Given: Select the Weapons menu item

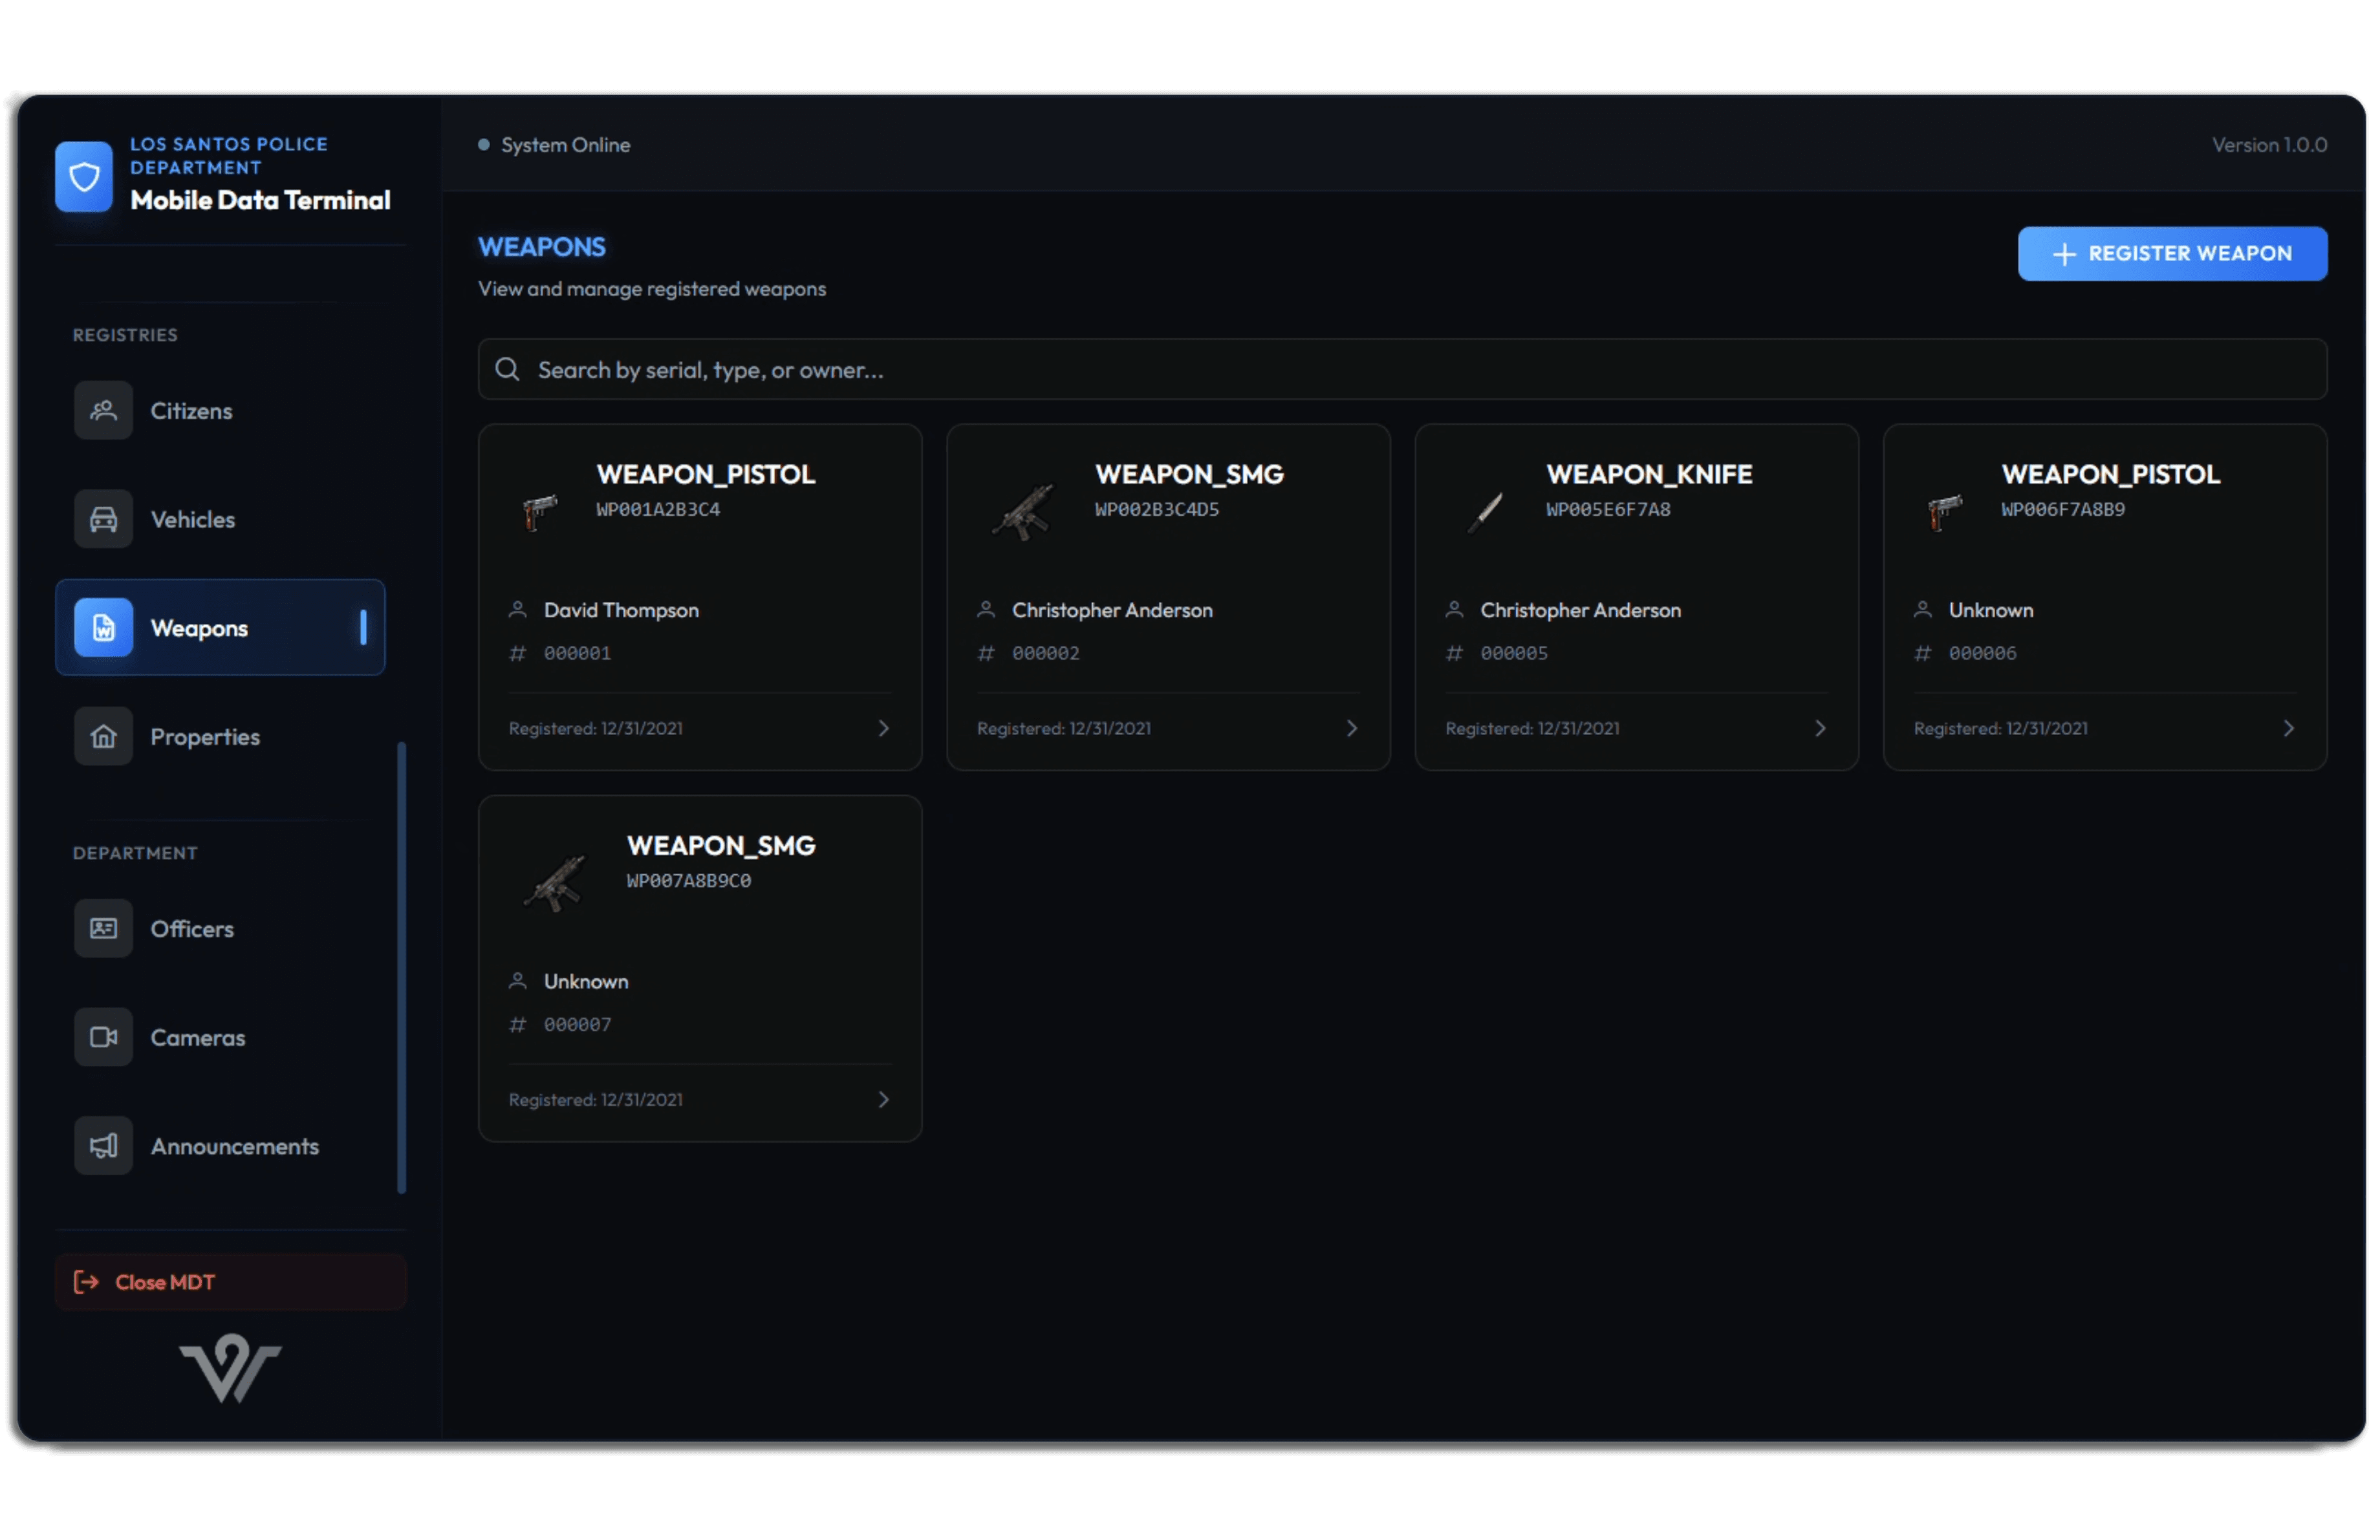Looking at the screenshot, I should (x=220, y=628).
